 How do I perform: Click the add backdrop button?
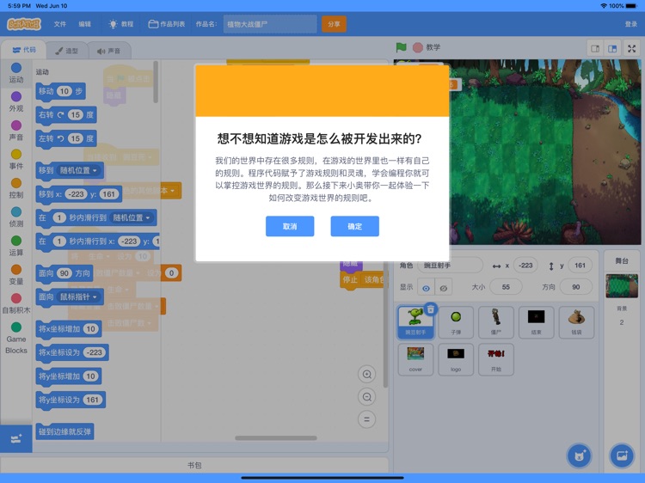pos(622,455)
